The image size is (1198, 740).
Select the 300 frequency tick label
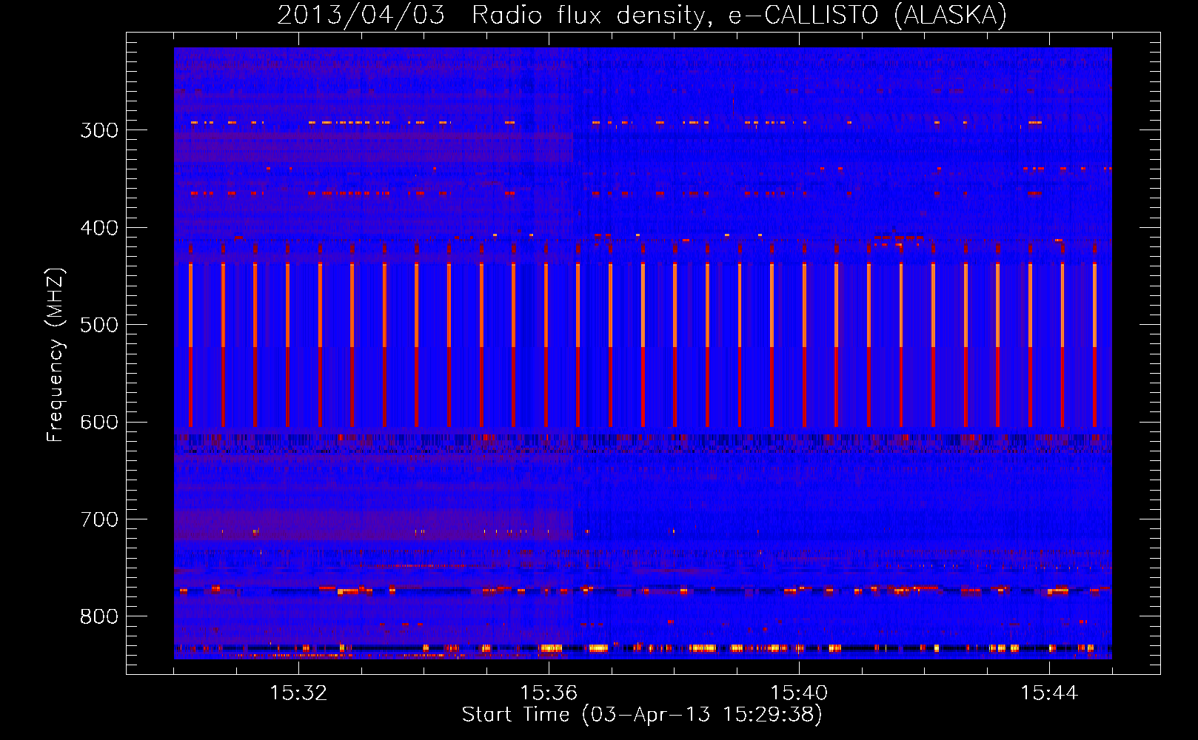point(99,130)
